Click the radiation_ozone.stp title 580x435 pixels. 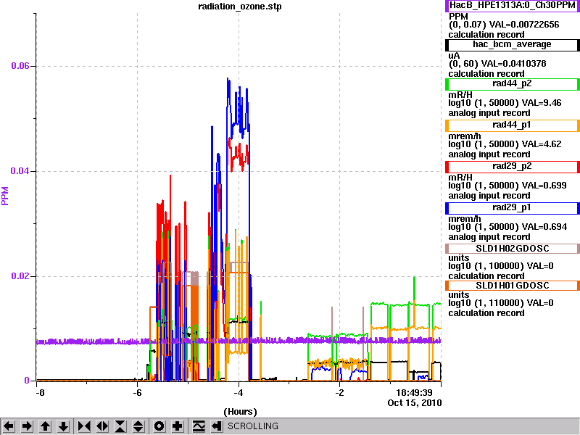pos(240,7)
